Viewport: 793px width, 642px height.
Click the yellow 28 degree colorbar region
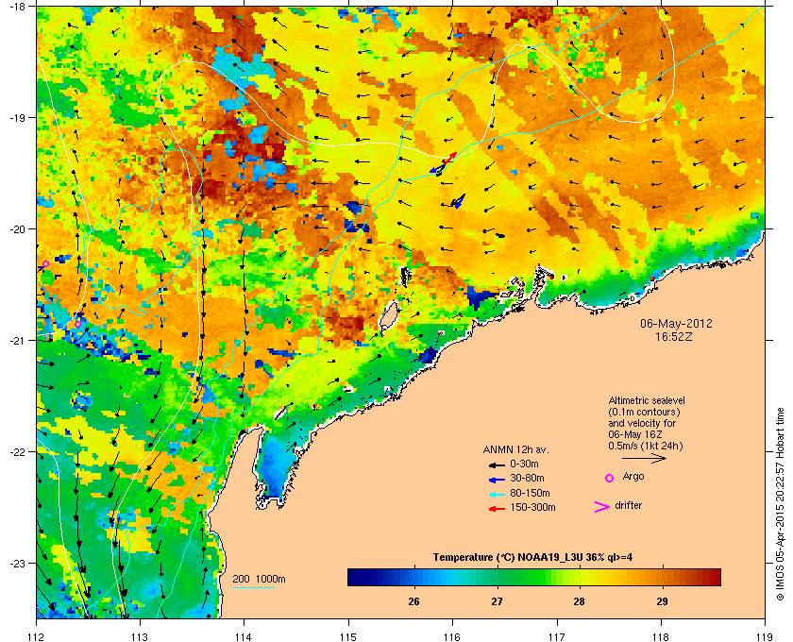pyautogui.click(x=579, y=577)
